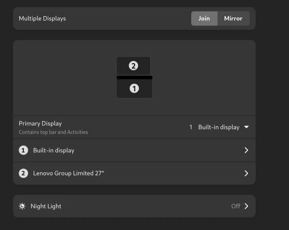Select the Join display mode
Image resolution: width=289 pixels, height=230 pixels.
[204, 19]
